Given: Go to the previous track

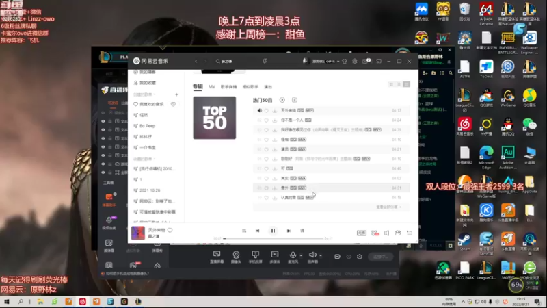Looking at the screenshot, I should tap(258, 231).
